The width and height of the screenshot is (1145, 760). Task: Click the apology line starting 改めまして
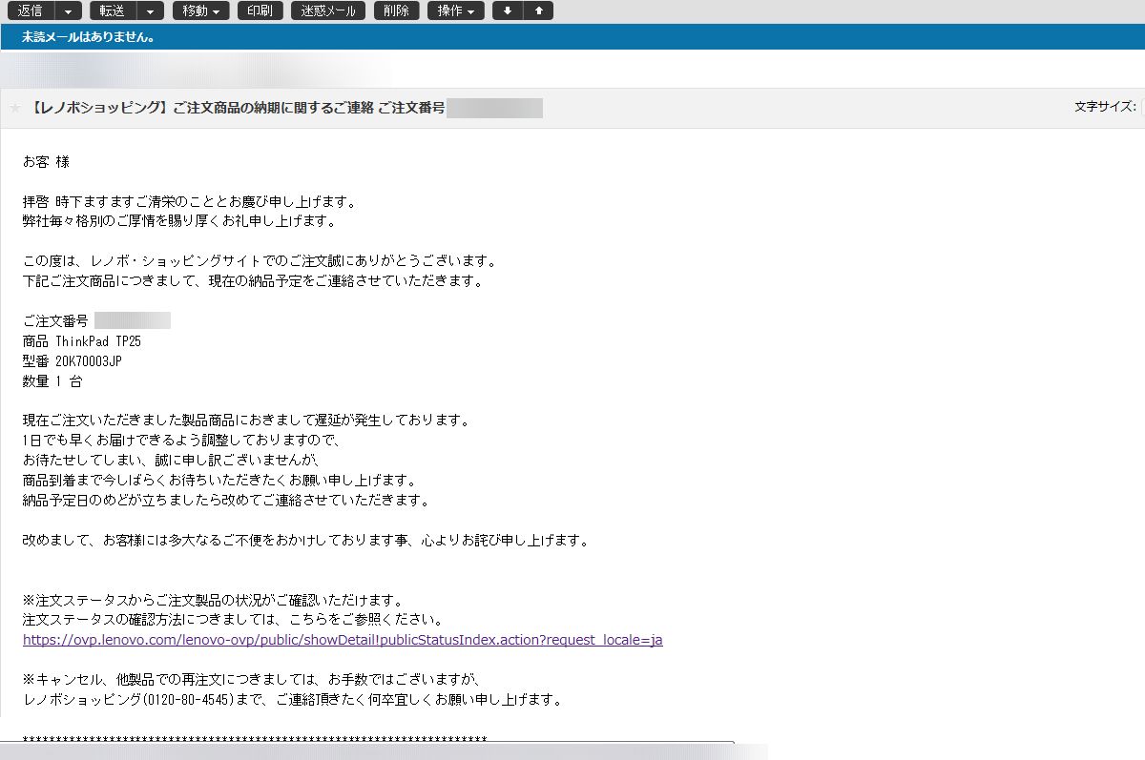[305, 541]
